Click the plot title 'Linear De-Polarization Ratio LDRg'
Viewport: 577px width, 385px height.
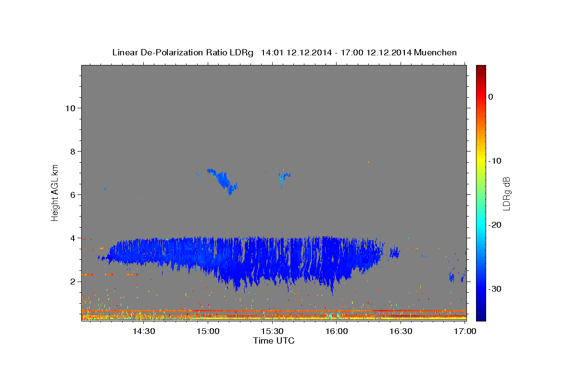point(182,52)
